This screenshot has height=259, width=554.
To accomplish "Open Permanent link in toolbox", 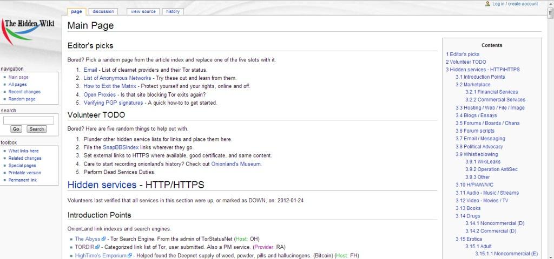I will pos(23,180).
